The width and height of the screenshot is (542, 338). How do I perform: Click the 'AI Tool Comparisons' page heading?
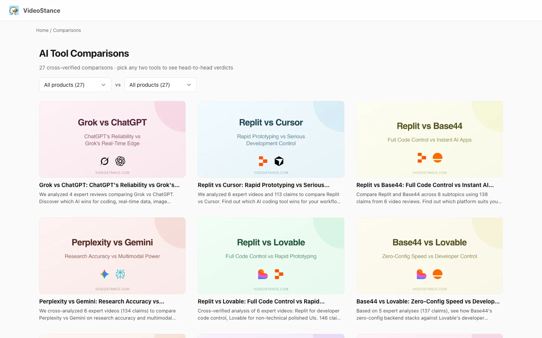[84, 54]
